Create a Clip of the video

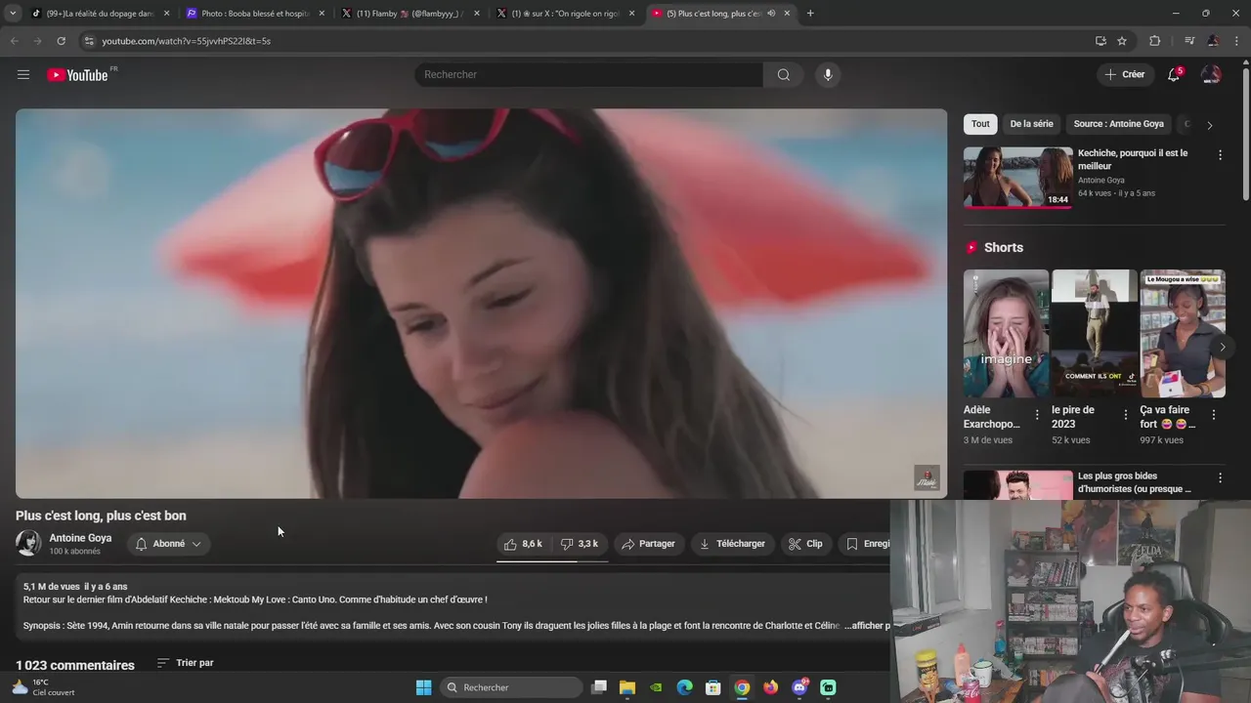click(806, 544)
